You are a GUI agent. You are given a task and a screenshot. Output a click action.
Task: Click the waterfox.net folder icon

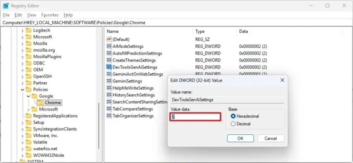(29, 148)
